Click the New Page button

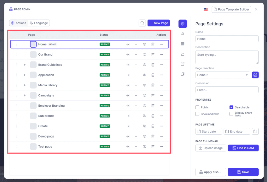pos(159,23)
